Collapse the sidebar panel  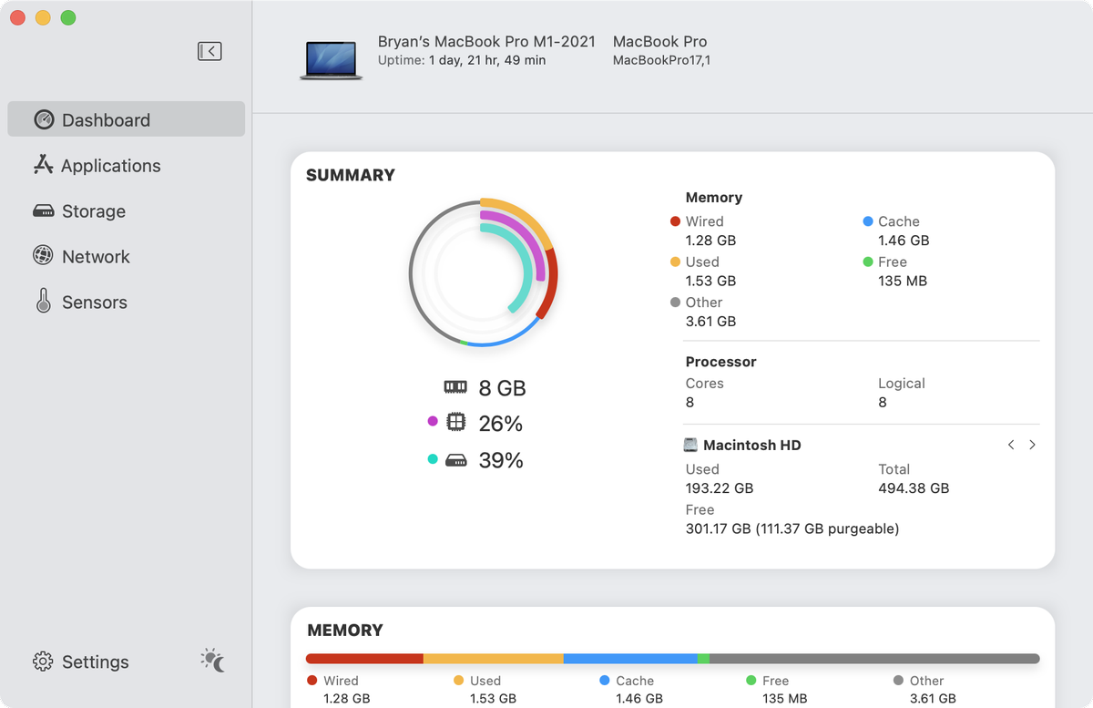pos(209,51)
